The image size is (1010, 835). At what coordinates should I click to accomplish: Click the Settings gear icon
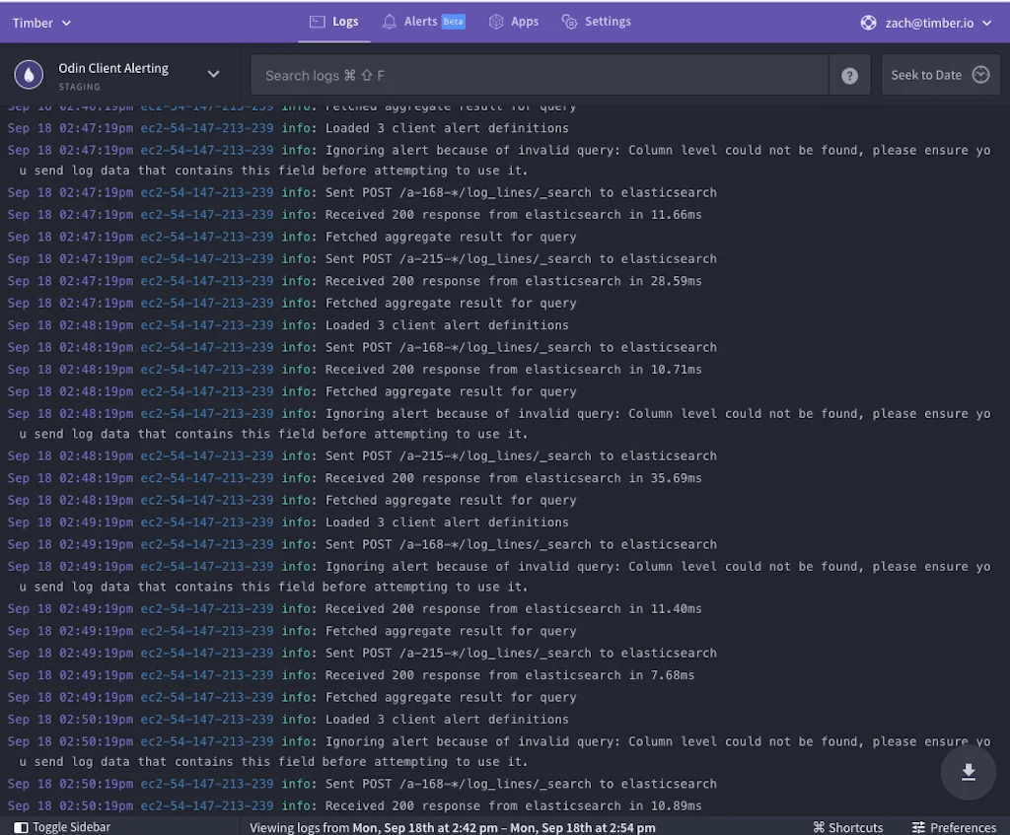point(568,20)
